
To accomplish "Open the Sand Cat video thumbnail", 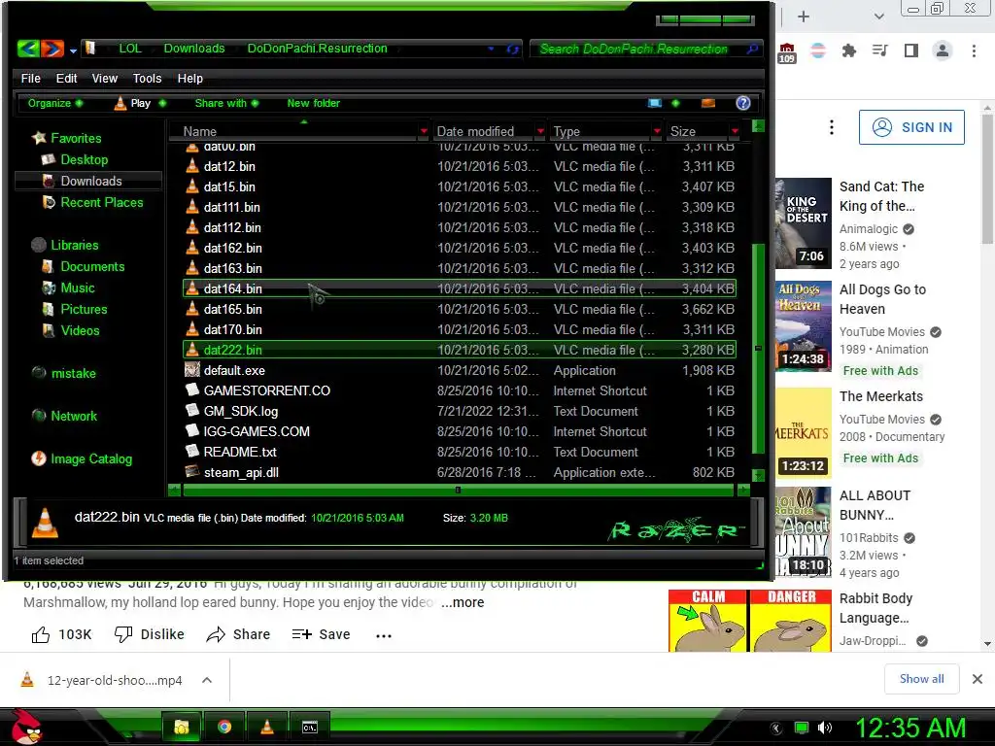I will point(803,223).
